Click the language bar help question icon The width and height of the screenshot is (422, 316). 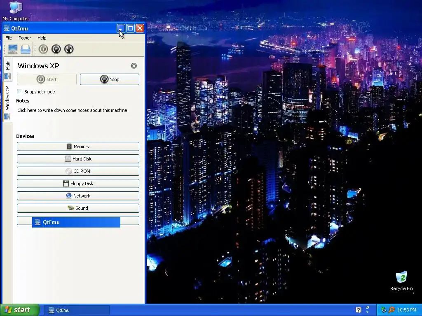click(358, 310)
